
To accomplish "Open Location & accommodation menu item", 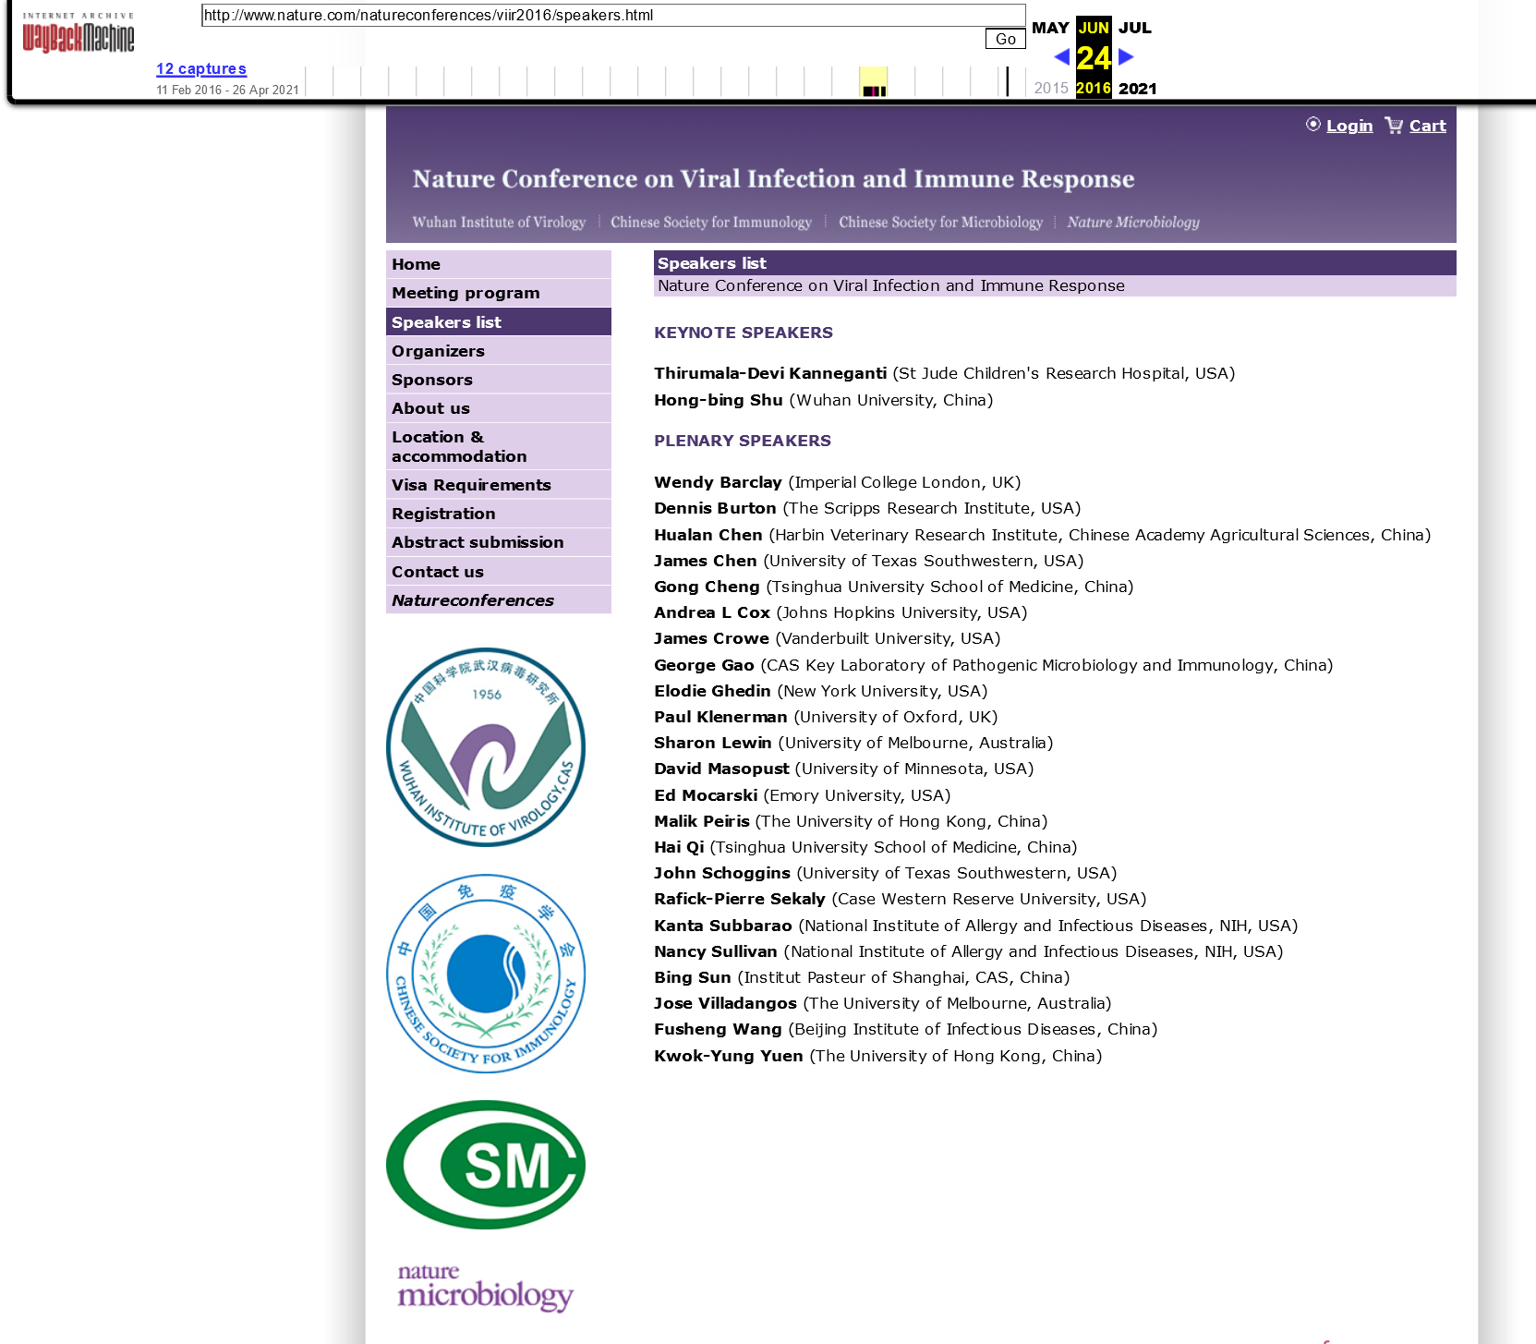I will 499,446.
